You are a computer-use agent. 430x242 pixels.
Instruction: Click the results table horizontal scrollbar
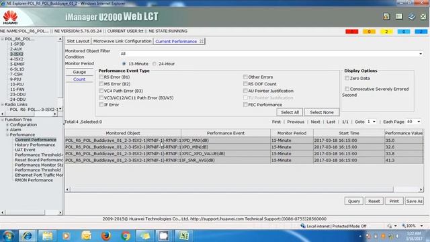click(x=231, y=190)
